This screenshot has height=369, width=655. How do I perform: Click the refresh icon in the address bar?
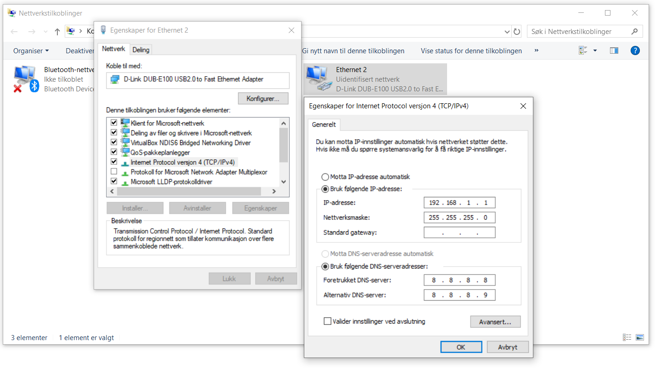(x=517, y=31)
